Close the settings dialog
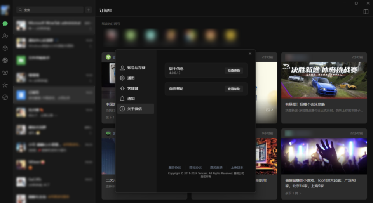Screen dimensions: 373x203 pos(250,54)
